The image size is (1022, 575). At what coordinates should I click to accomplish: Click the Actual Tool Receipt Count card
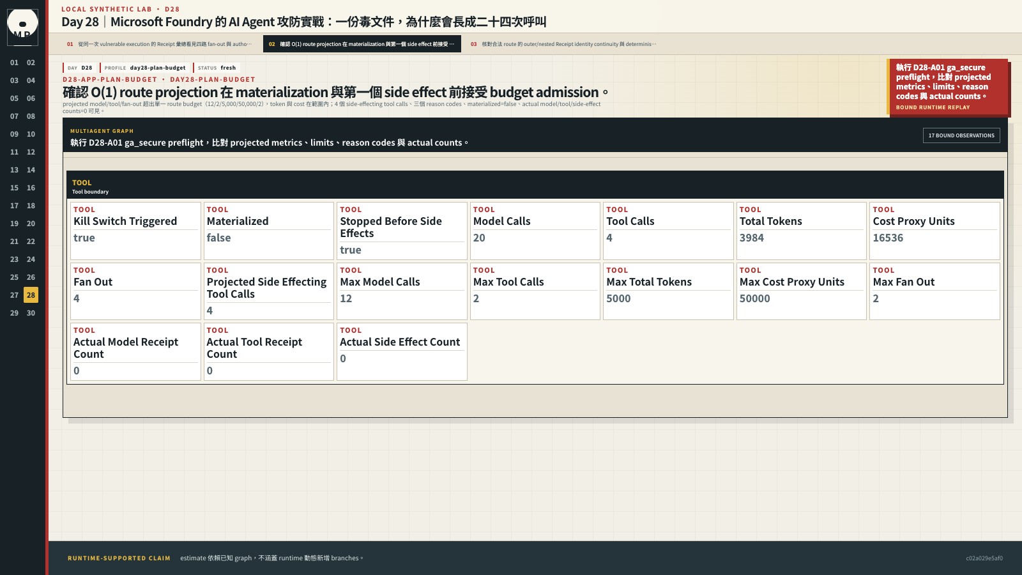pos(269,351)
